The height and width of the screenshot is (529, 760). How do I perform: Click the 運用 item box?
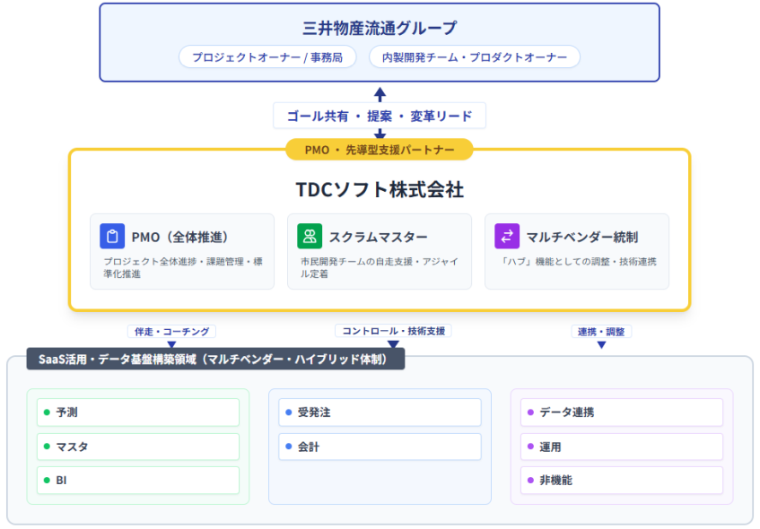[621, 447]
